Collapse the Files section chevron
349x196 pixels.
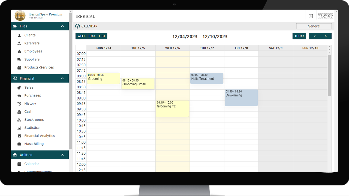(62, 26)
